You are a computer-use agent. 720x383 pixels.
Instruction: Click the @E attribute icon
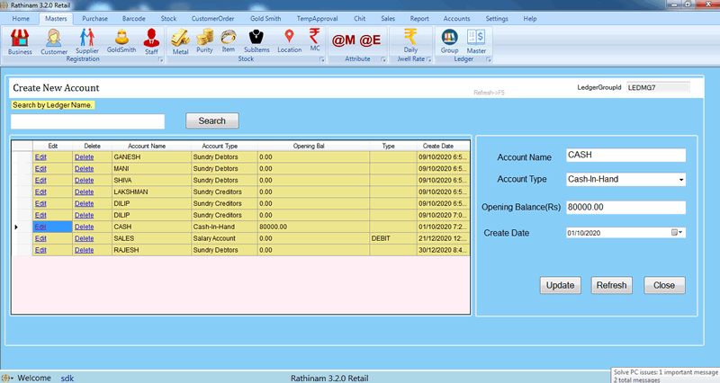pyautogui.click(x=370, y=40)
